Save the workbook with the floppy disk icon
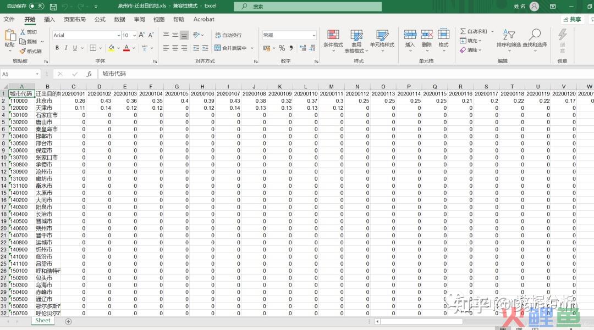The width and height of the screenshot is (594, 330). [x=53, y=7]
